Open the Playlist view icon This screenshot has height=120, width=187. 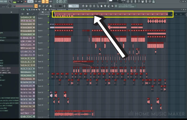pyautogui.click(x=83, y=6)
